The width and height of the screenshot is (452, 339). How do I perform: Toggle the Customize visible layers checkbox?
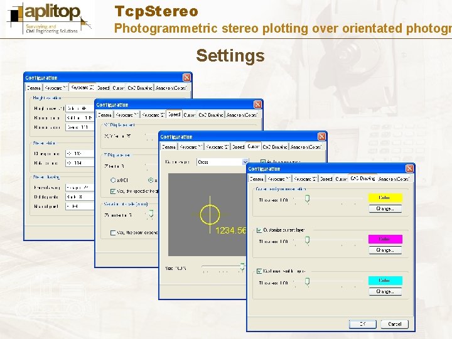click(259, 271)
